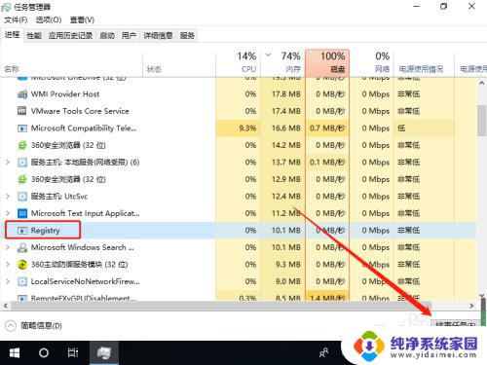Click the 17.8 MB memory value

(x=285, y=94)
